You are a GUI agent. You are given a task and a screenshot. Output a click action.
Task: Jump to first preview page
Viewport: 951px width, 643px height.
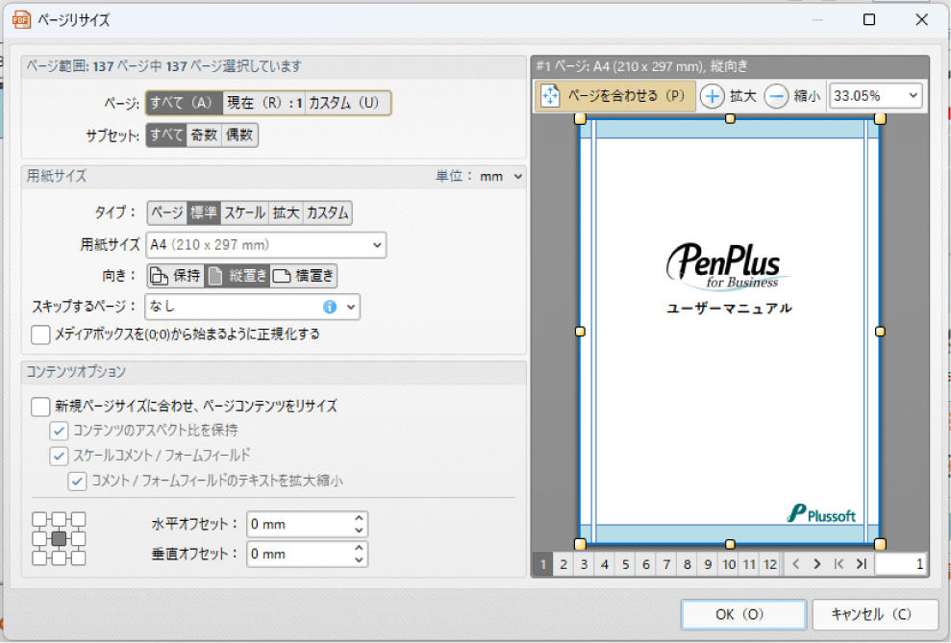[838, 564]
